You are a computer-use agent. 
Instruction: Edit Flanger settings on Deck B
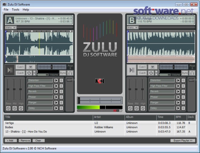(x=183, y=103)
